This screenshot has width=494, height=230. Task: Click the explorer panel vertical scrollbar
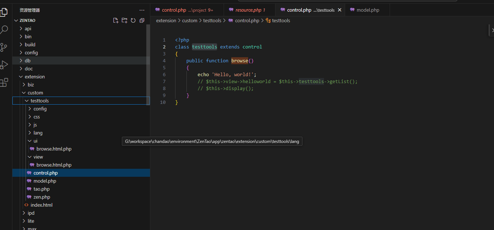148,65
